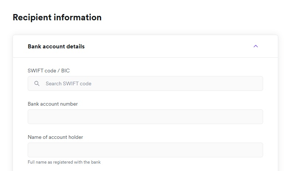Click the "Search SWIFT code" placeholder text
Image resolution: width=293 pixels, height=171 pixels.
click(69, 83)
